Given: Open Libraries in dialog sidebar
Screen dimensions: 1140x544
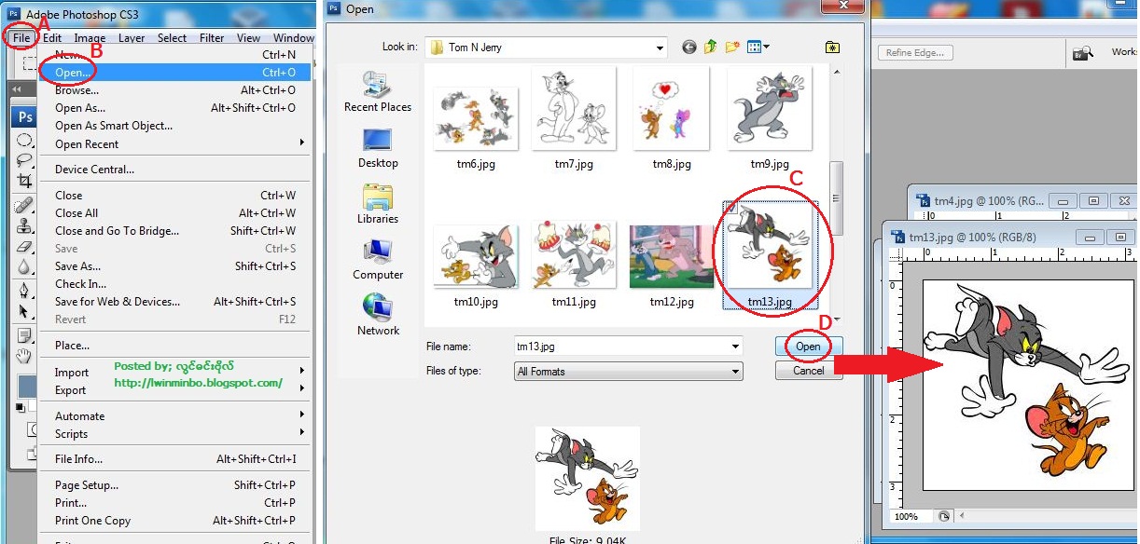Looking at the screenshot, I should pos(378,203).
